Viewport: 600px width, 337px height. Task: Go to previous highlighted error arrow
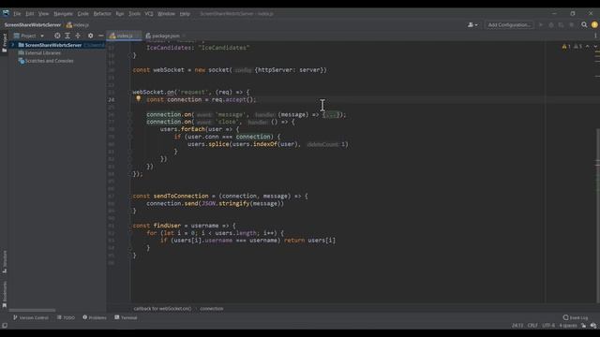588,46
